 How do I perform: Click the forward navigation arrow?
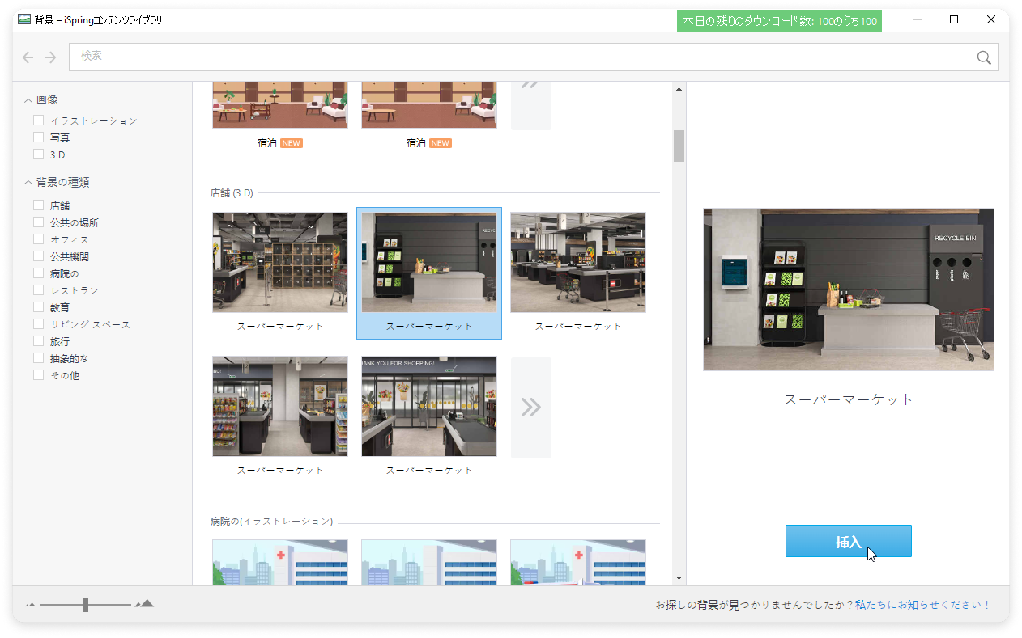point(51,57)
